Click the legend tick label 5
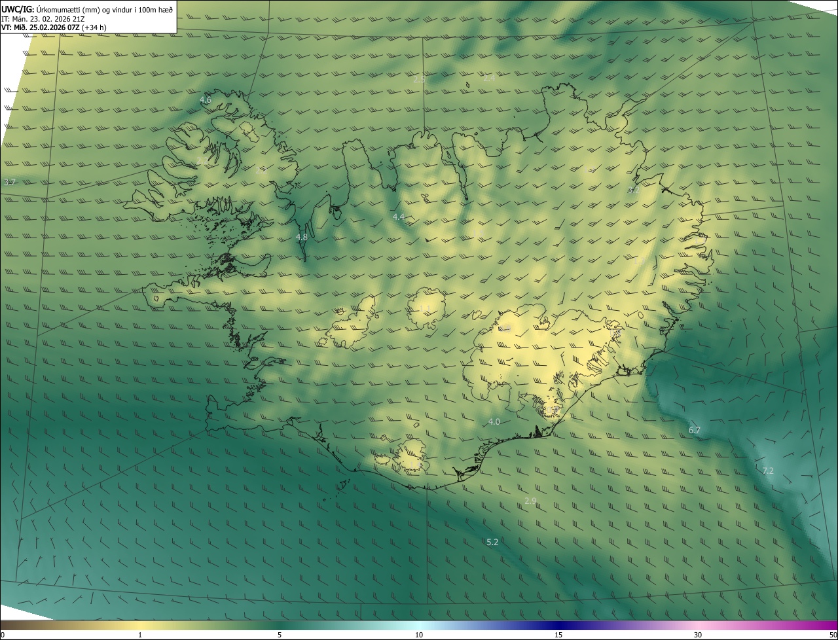This screenshot has width=838, height=640. (x=280, y=635)
